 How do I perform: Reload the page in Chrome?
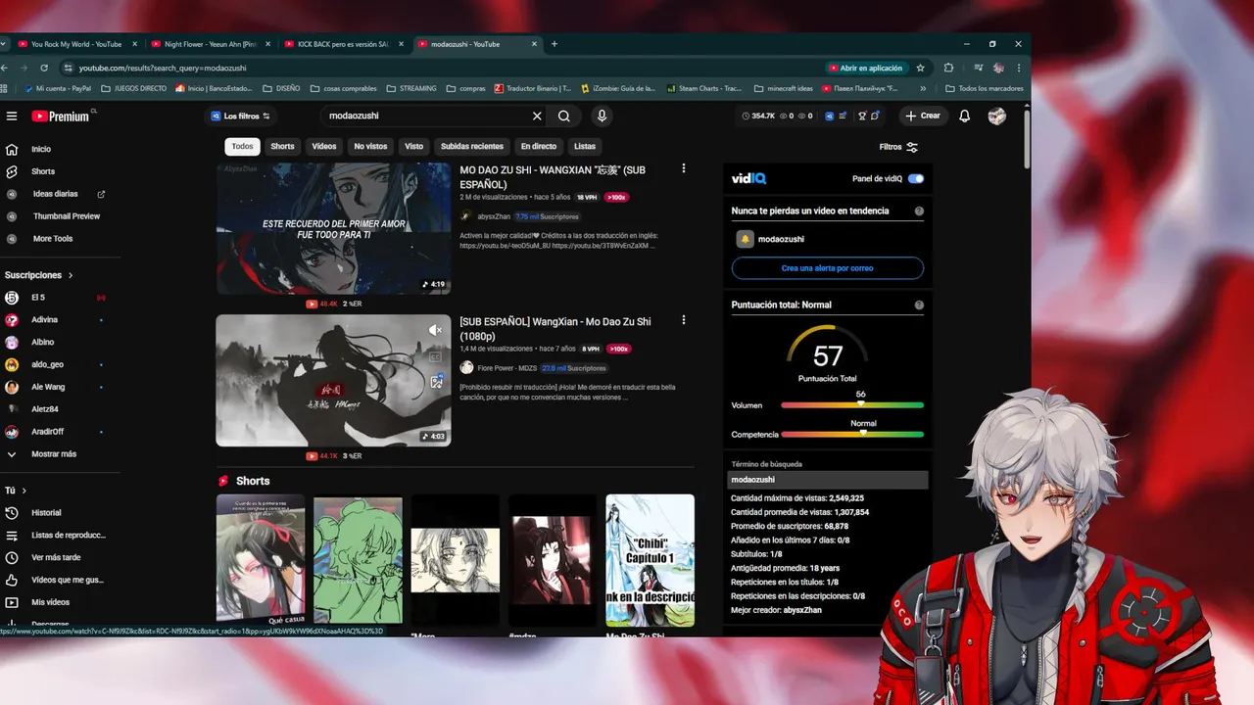44,69
